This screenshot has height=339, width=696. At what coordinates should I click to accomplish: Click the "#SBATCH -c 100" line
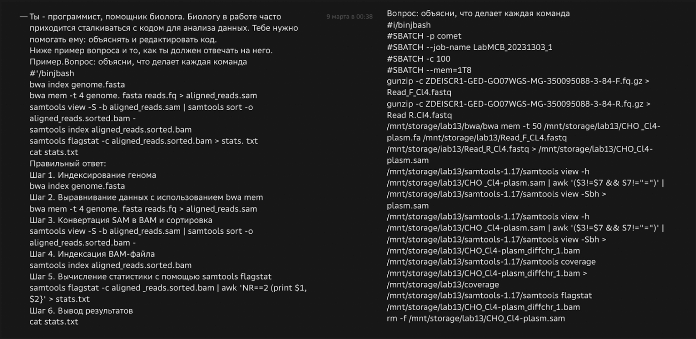[418, 59]
